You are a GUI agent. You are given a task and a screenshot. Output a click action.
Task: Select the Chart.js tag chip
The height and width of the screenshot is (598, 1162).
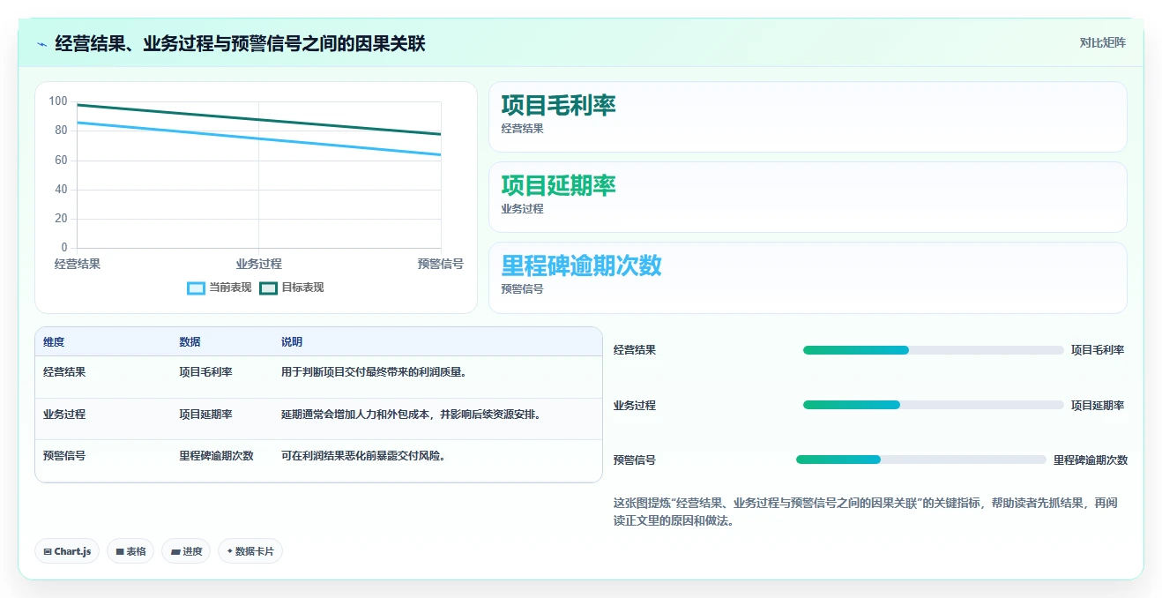click(x=68, y=551)
